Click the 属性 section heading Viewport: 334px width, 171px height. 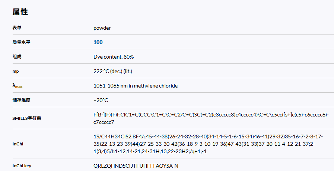[20, 12]
